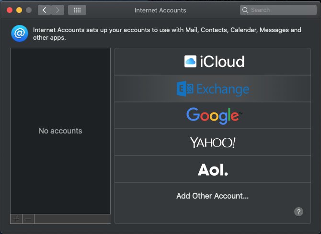Select the iCloud account type
Screen dimensions: 321x234
click(x=214, y=61)
